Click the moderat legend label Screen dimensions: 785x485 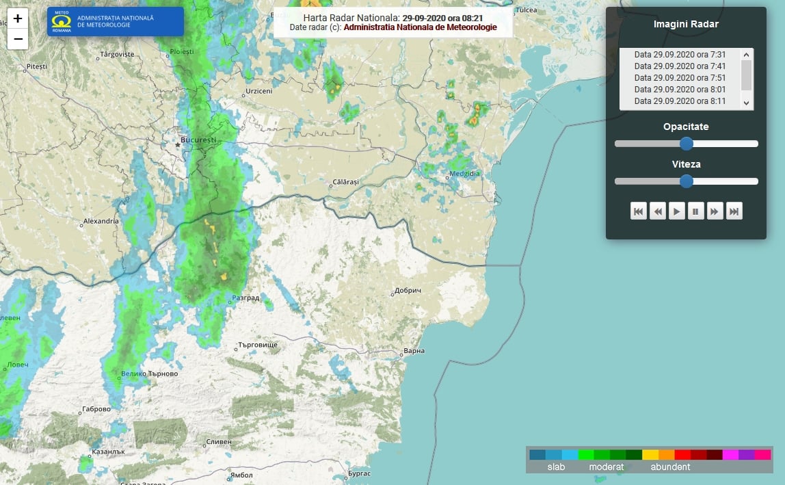point(607,467)
